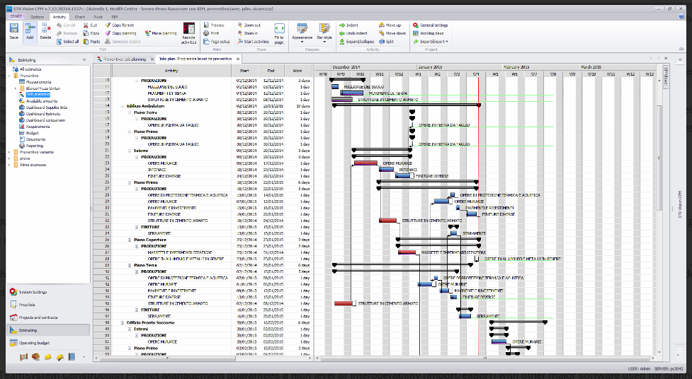Open the Bar style dropdown
The image size is (692, 379).
(x=324, y=31)
